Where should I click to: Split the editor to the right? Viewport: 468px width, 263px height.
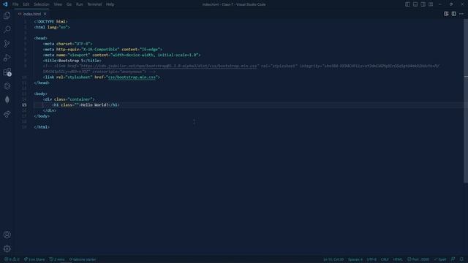click(453, 14)
